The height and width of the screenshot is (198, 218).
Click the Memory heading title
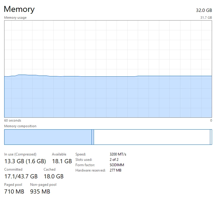point(19,10)
